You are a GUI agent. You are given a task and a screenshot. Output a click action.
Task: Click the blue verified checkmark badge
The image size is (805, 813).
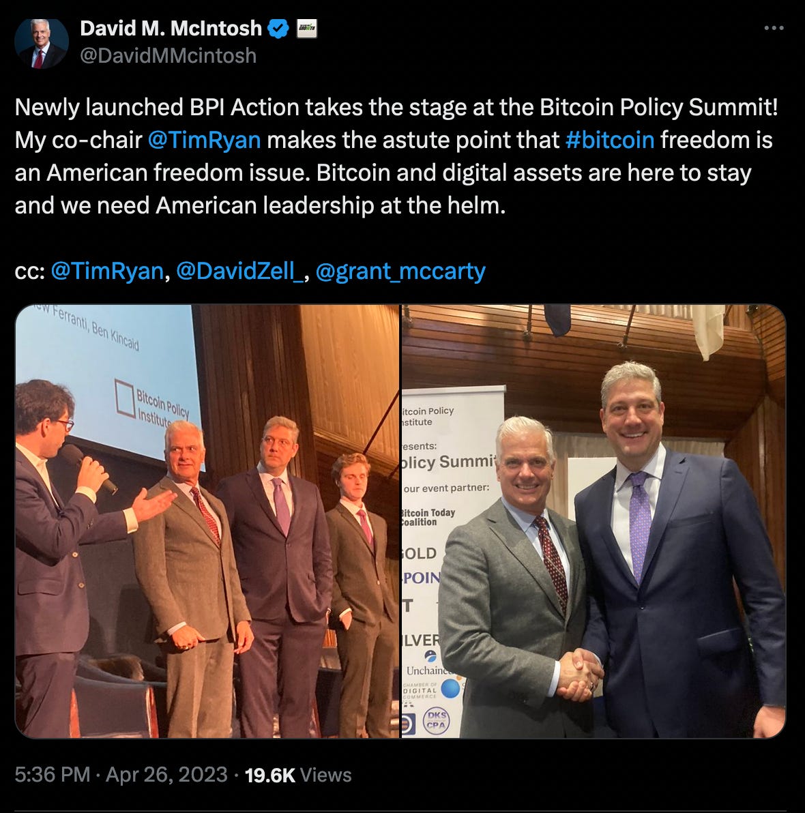[278, 29]
